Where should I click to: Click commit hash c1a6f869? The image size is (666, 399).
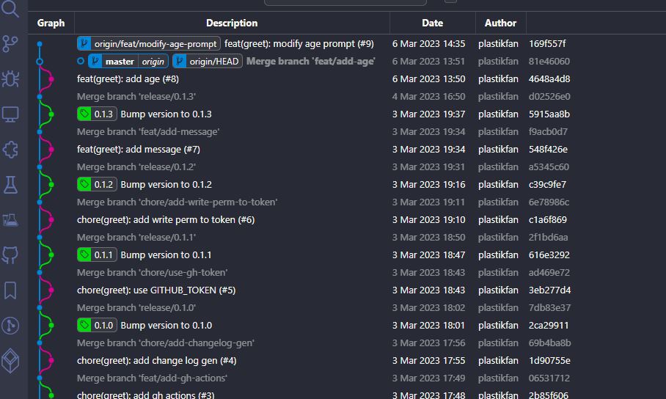point(547,220)
